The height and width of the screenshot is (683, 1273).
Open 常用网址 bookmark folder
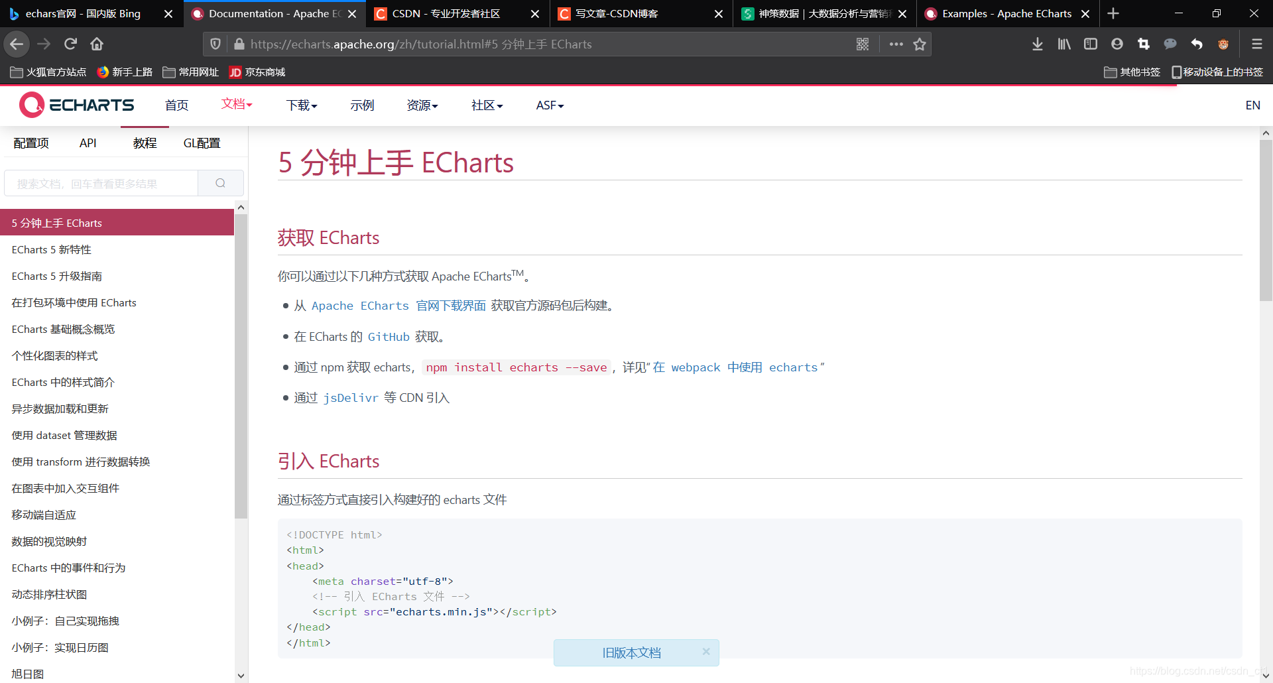point(190,72)
